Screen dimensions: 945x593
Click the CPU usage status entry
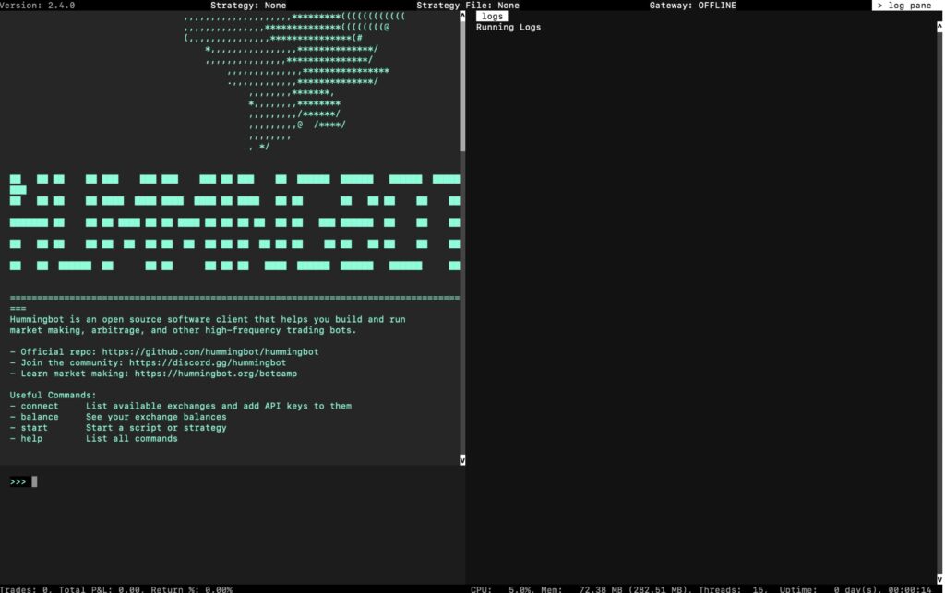(501, 589)
